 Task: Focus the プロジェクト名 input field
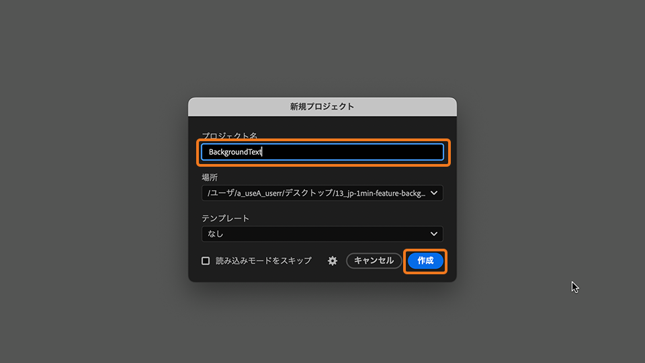pos(322,152)
